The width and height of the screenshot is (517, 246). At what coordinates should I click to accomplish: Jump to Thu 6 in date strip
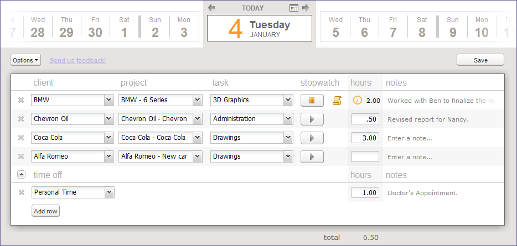[364, 27]
